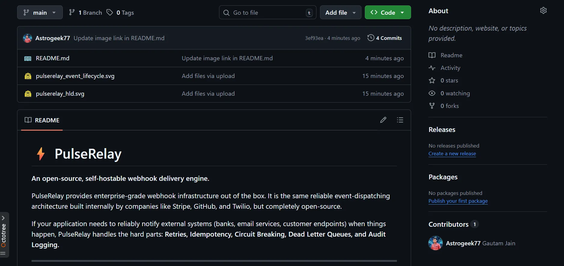Focus the Go to file search field
Viewport: 564px width, 266px height.
point(267,12)
